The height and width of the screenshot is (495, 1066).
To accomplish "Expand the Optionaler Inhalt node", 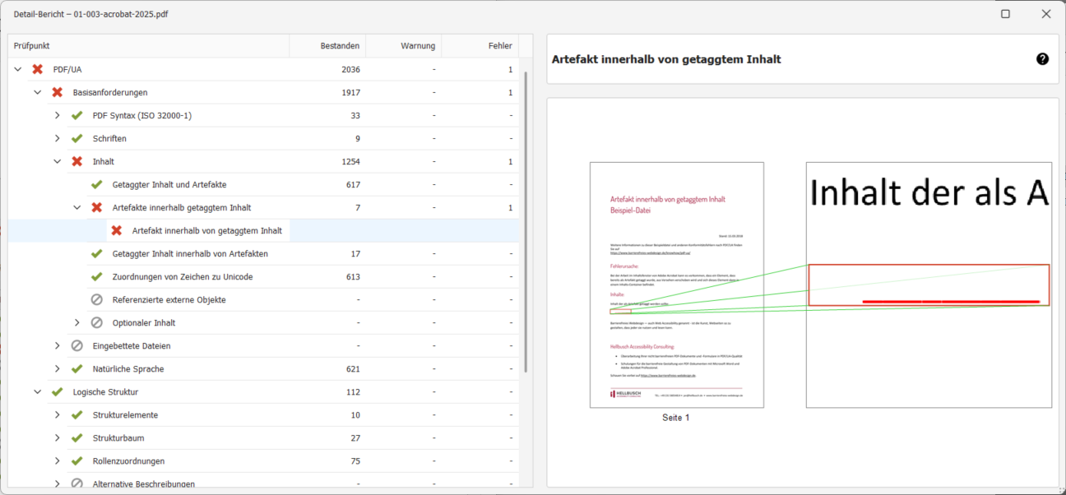I will click(x=77, y=323).
